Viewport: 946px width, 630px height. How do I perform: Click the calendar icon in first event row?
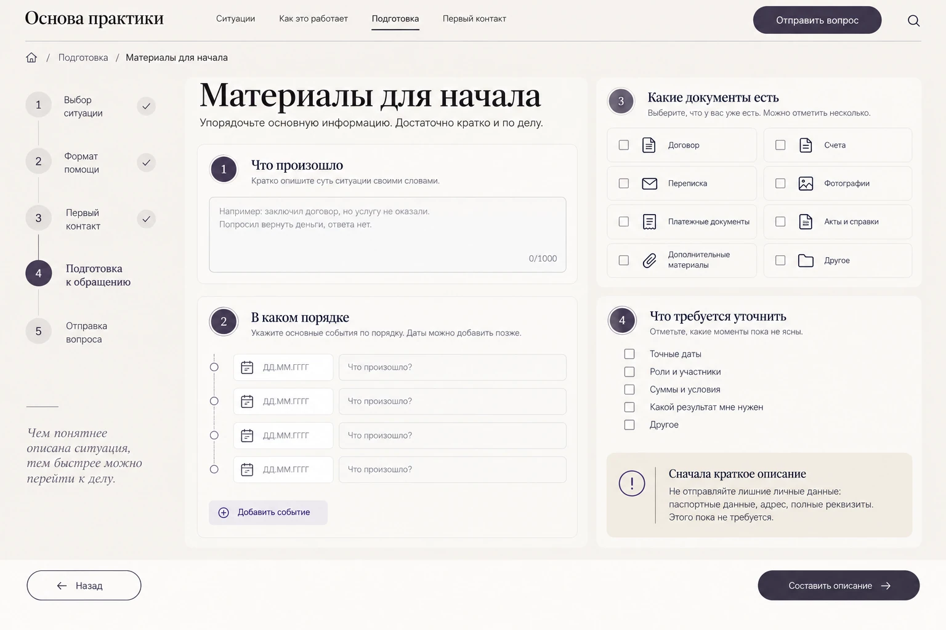pyautogui.click(x=247, y=367)
